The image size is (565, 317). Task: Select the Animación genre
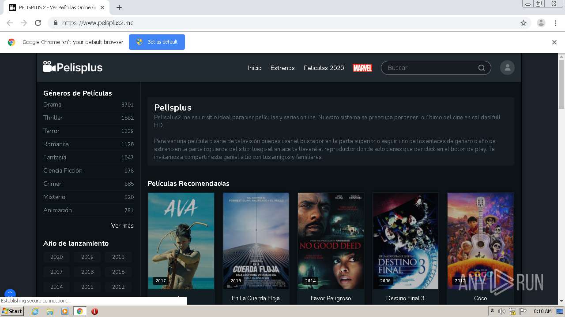tap(88, 210)
